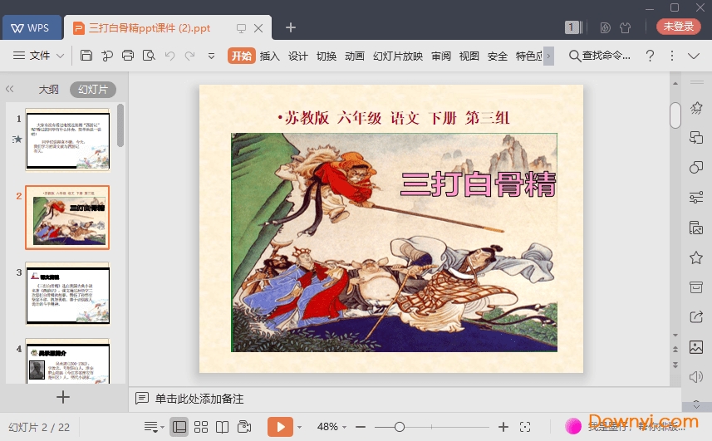Screen dimensions: 712x441
Task: Click the main editor vertical scrollbar thumb
Action: click(675, 115)
